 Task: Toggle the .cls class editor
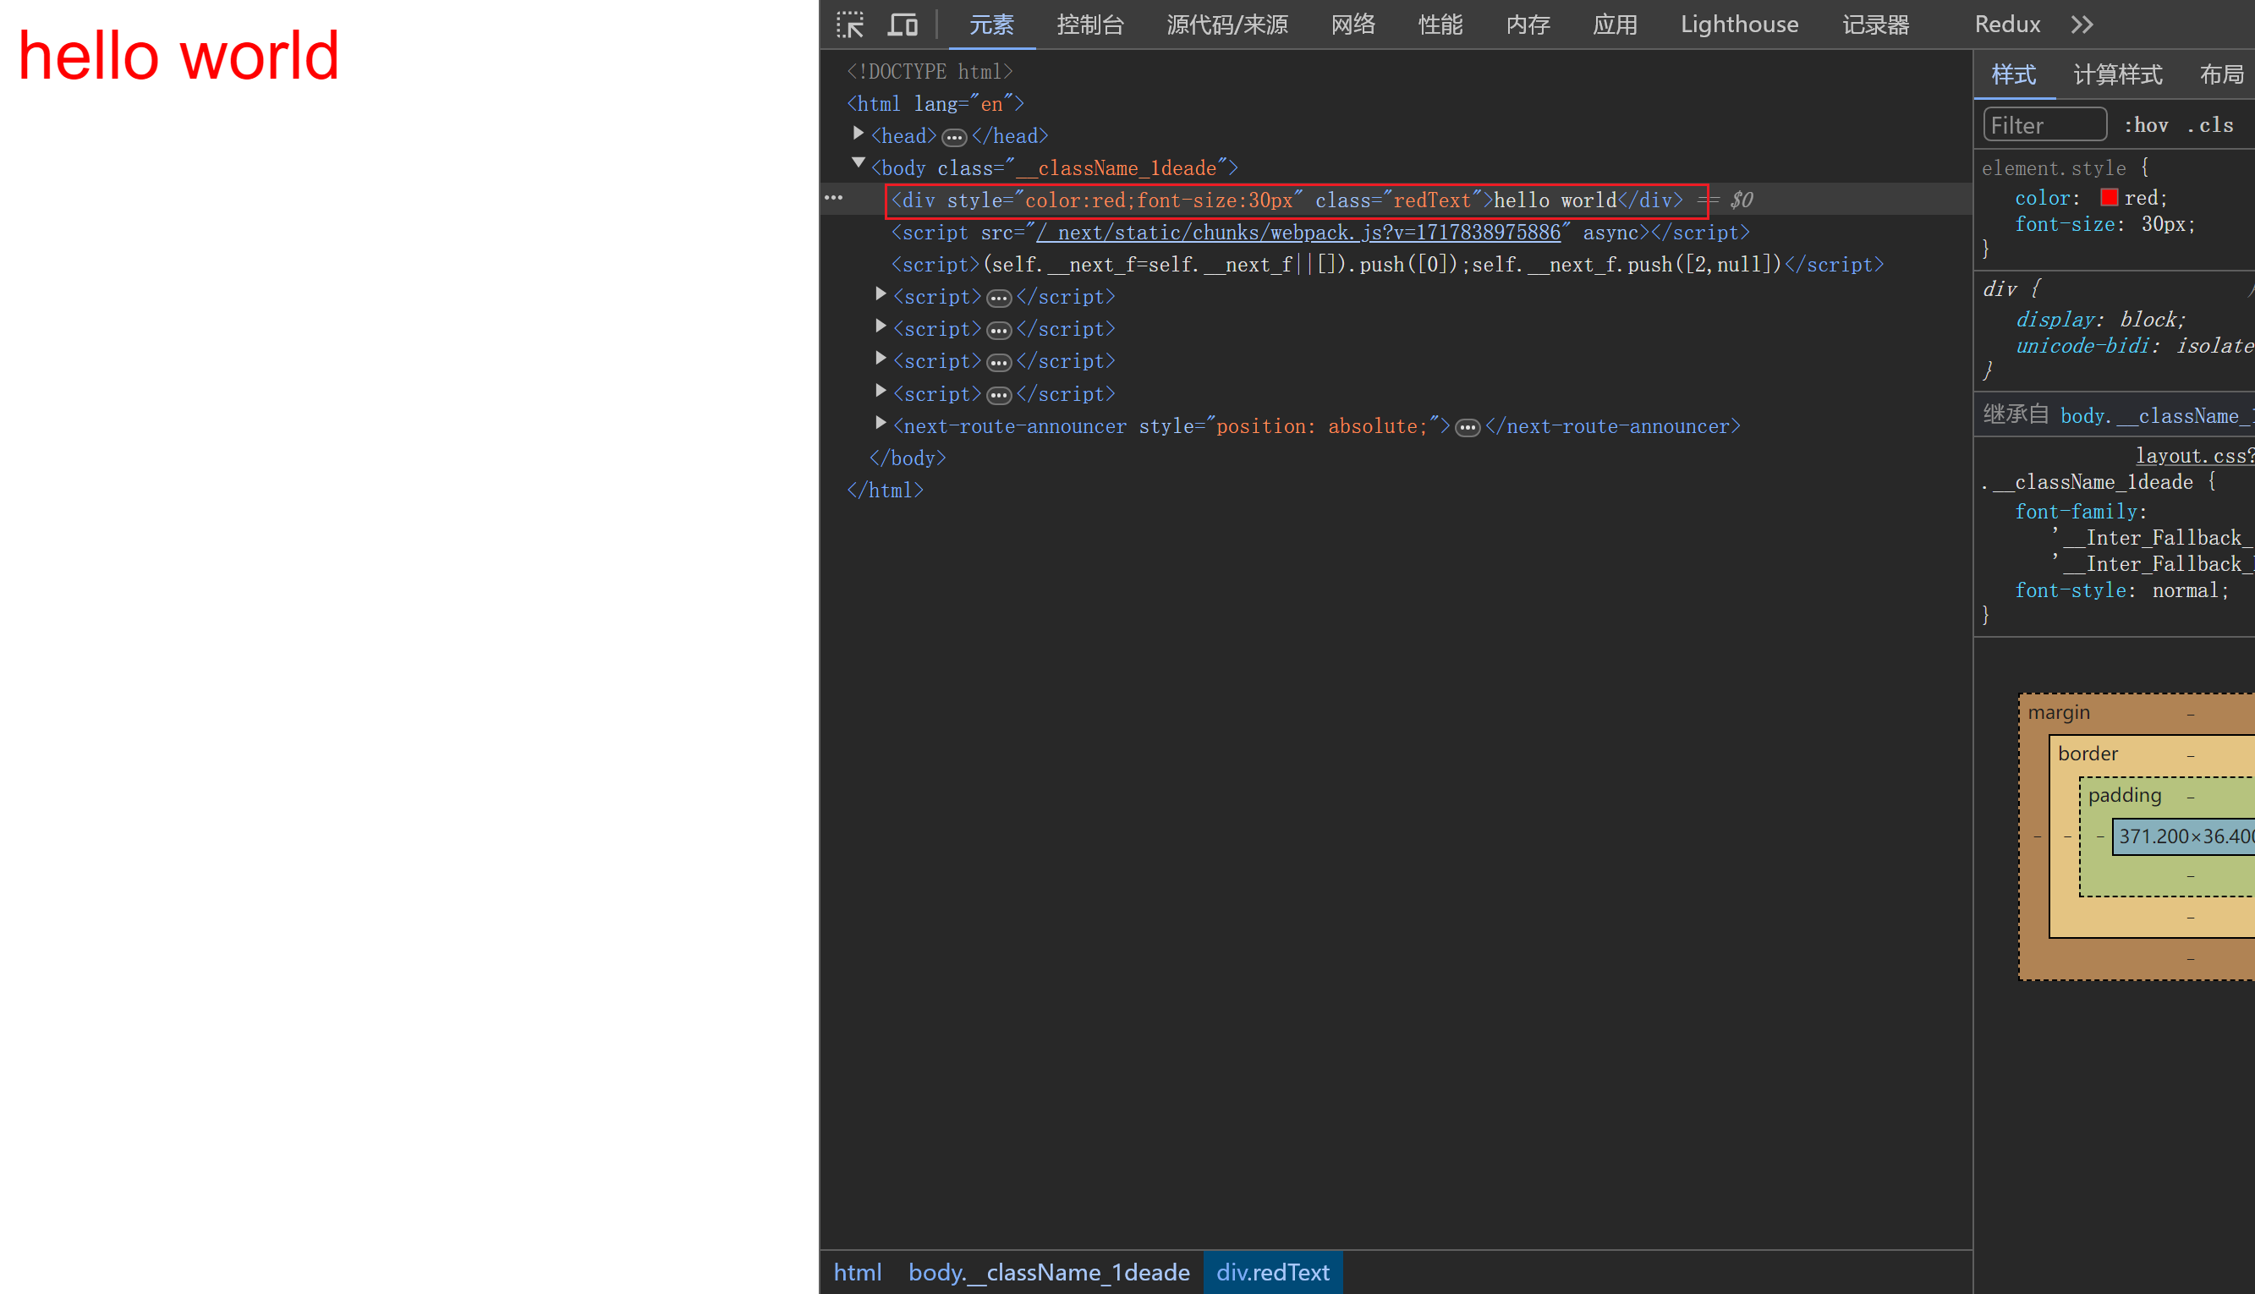coord(2212,125)
